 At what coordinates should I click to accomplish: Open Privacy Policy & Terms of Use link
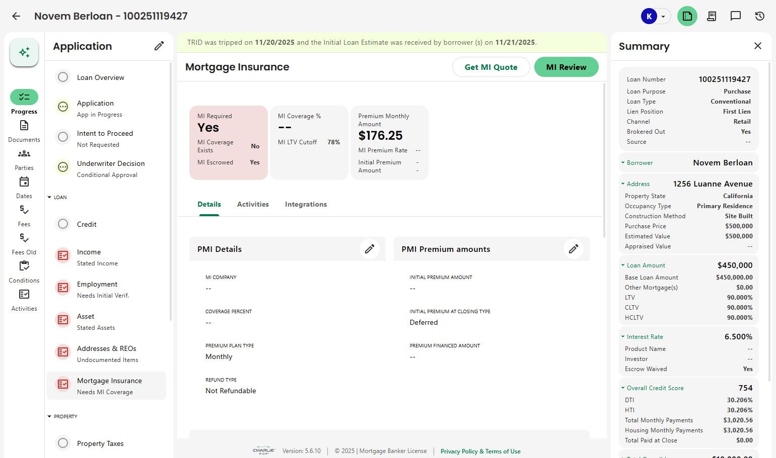pos(480,451)
